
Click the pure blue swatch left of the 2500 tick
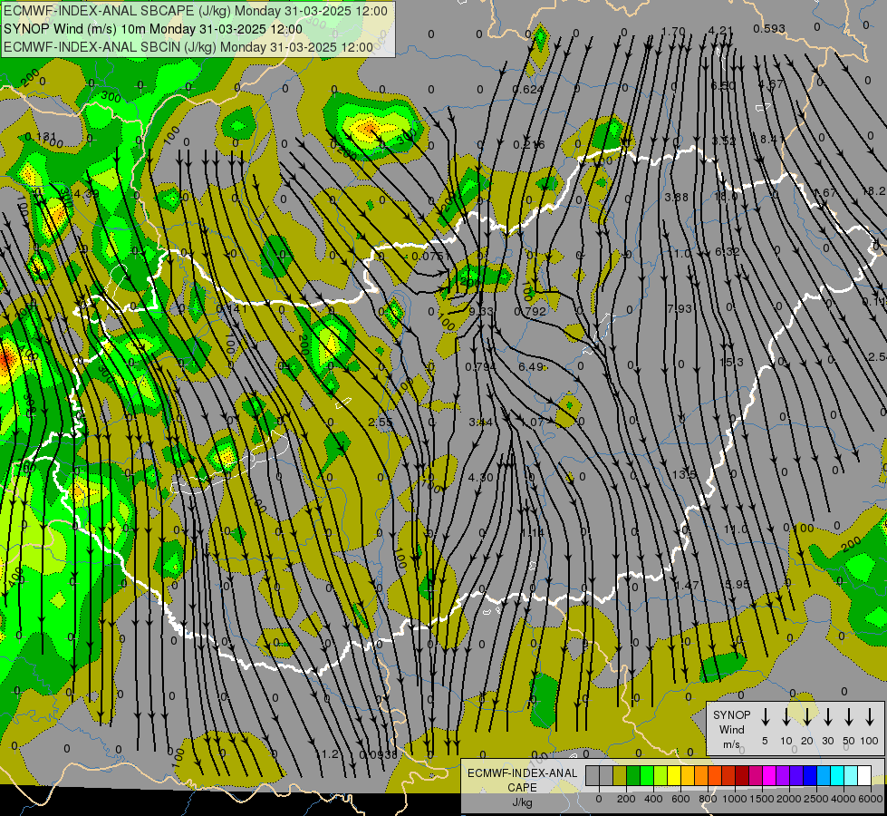pyautogui.click(x=810, y=776)
